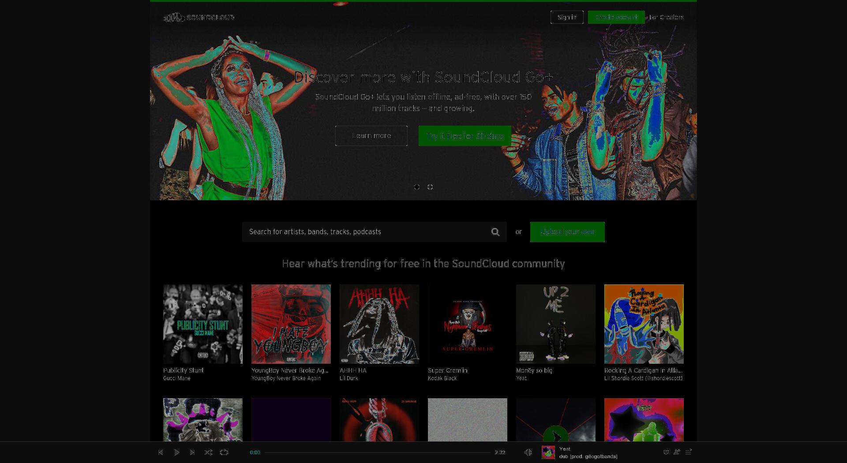Toggle the volume mute speaker icon

(528, 452)
